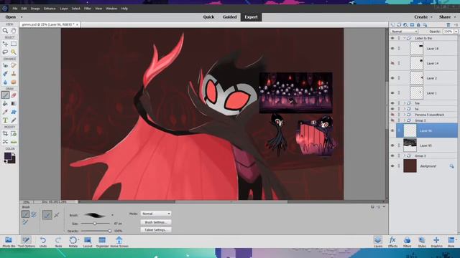Toggle visibility of Group 3
The image size is (460, 258).
[392, 156]
